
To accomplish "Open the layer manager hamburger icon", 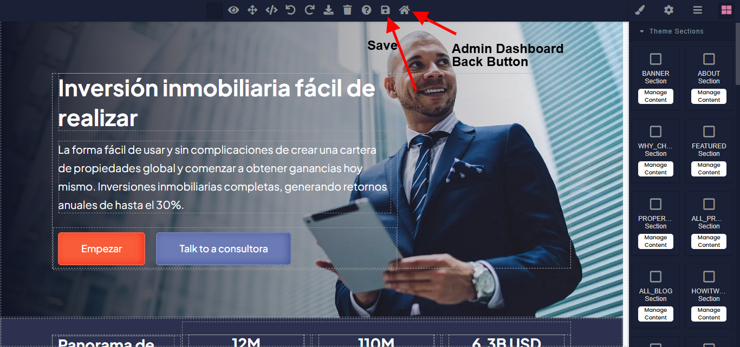I will coord(698,10).
